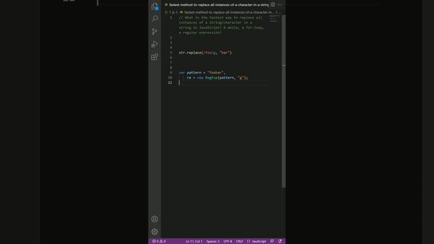Open the Accounts menu icon
Image resolution: width=434 pixels, height=244 pixels.
pyautogui.click(x=155, y=219)
